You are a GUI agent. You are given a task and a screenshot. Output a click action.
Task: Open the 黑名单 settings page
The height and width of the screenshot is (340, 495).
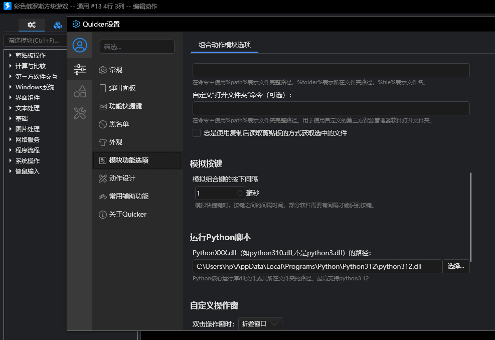(x=137, y=124)
